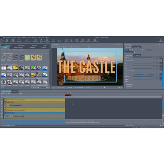Image resolution: width=164 pixels, height=164 pixels.
Task: Open the dropdown arrow beside the new-document icon
Action: pos(4,41)
